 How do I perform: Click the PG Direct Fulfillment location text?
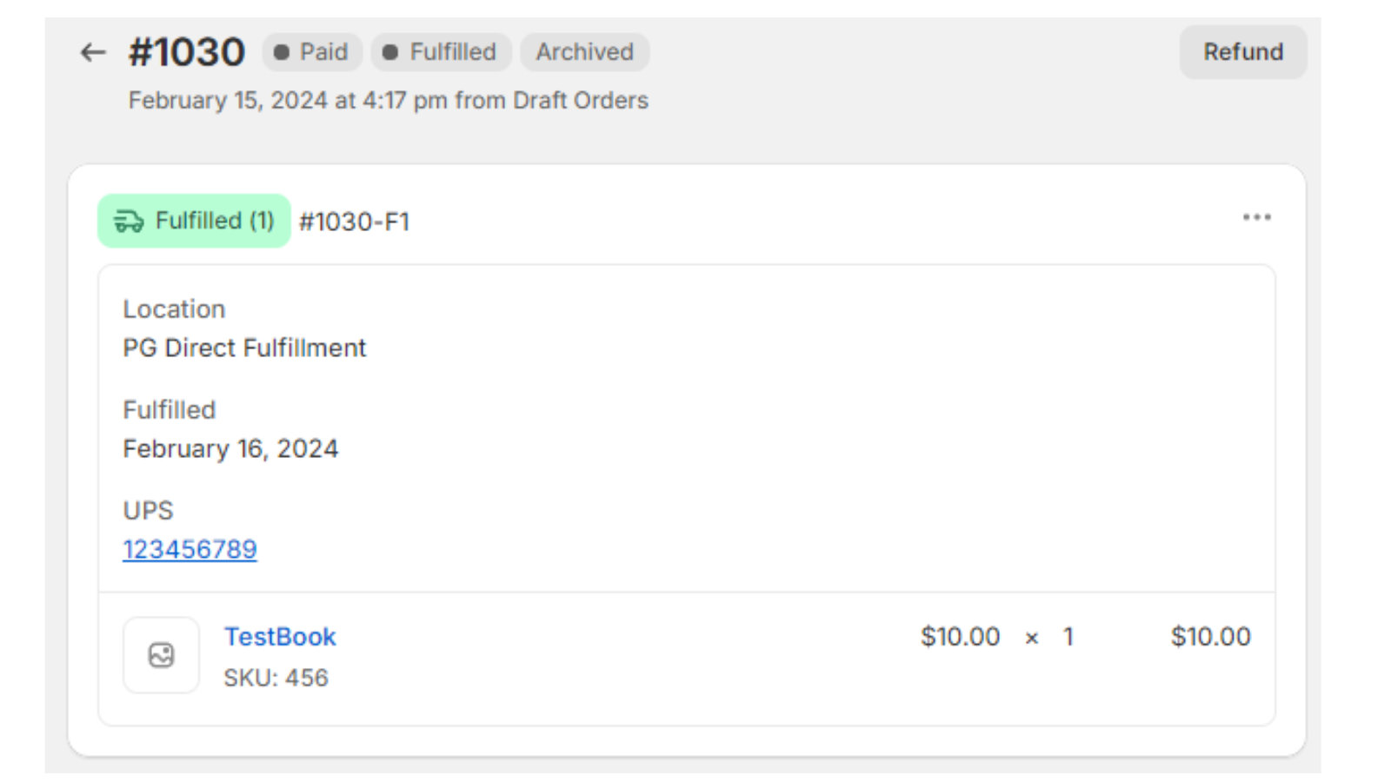(x=244, y=348)
